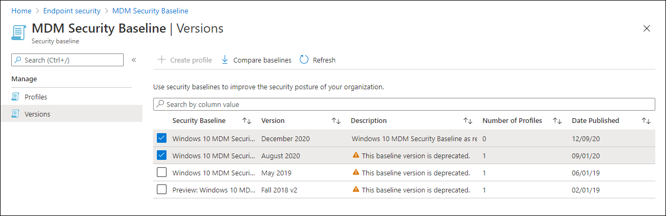666x216 pixels.
Task: Click the August 2020 version cell
Action: coord(281,156)
